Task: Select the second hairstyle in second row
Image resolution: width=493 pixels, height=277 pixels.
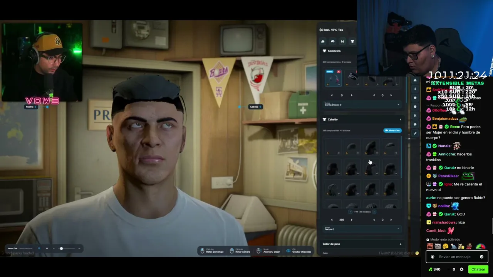Action: pos(352,168)
